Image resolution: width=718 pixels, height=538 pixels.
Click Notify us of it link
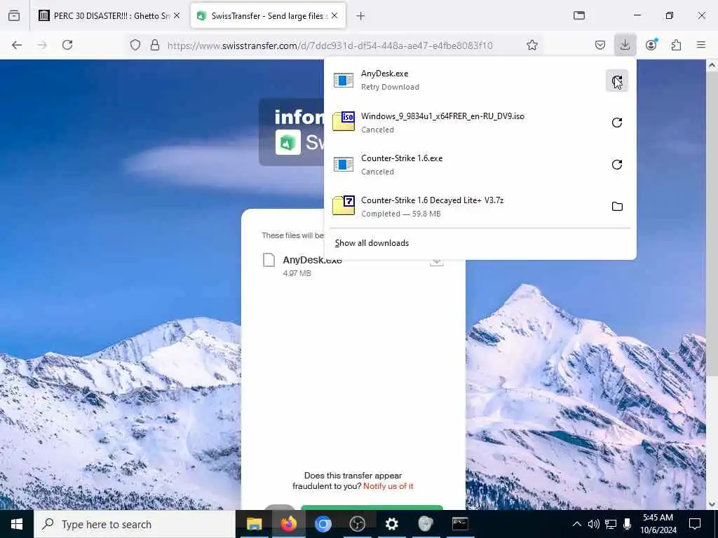point(388,486)
